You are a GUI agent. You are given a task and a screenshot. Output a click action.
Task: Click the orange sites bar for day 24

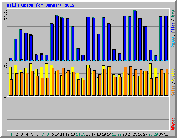click(x=131, y=81)
